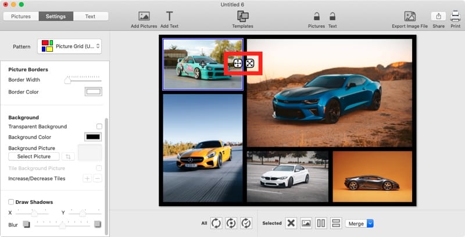Select the blue Camaro picture
Viewport: 465px width, 237px height.
(x=330, y=93)
